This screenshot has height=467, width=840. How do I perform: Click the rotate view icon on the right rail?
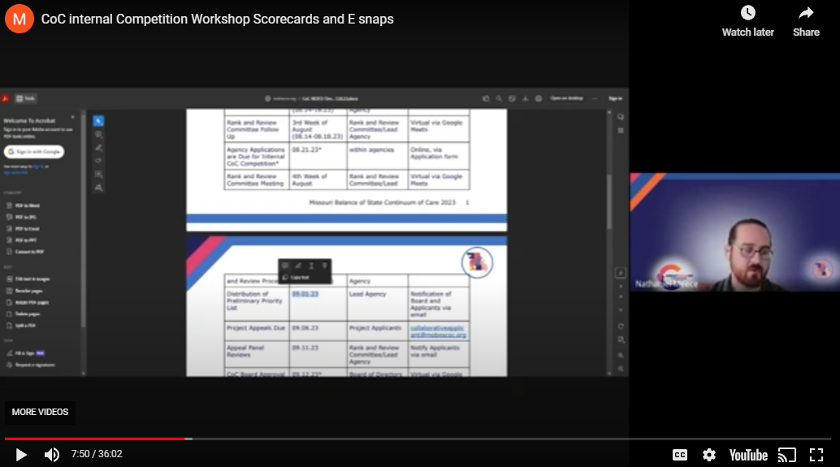621,326
